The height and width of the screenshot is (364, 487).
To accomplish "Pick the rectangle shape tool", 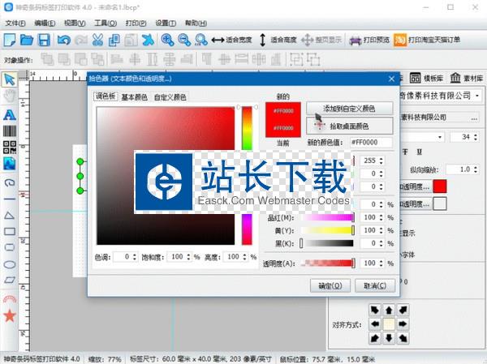I will pos(10,232).
